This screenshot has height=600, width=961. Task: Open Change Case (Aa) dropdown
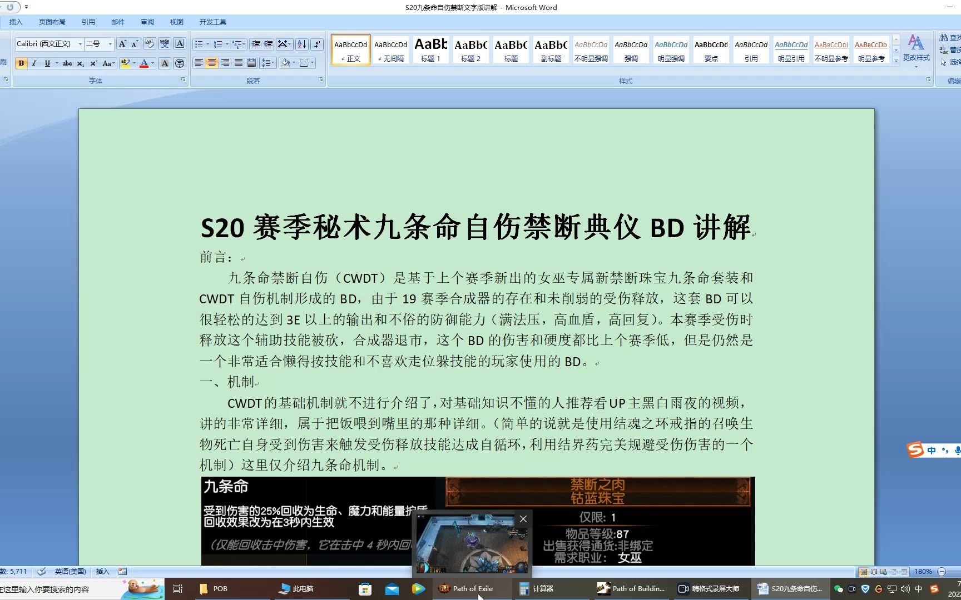point(109,63)
